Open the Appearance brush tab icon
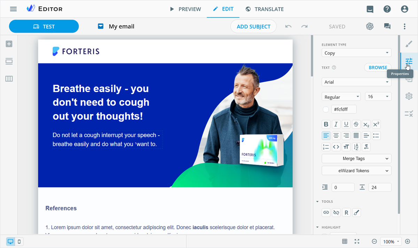Screen dimensions: 418x248 click(x=409, y=44)
